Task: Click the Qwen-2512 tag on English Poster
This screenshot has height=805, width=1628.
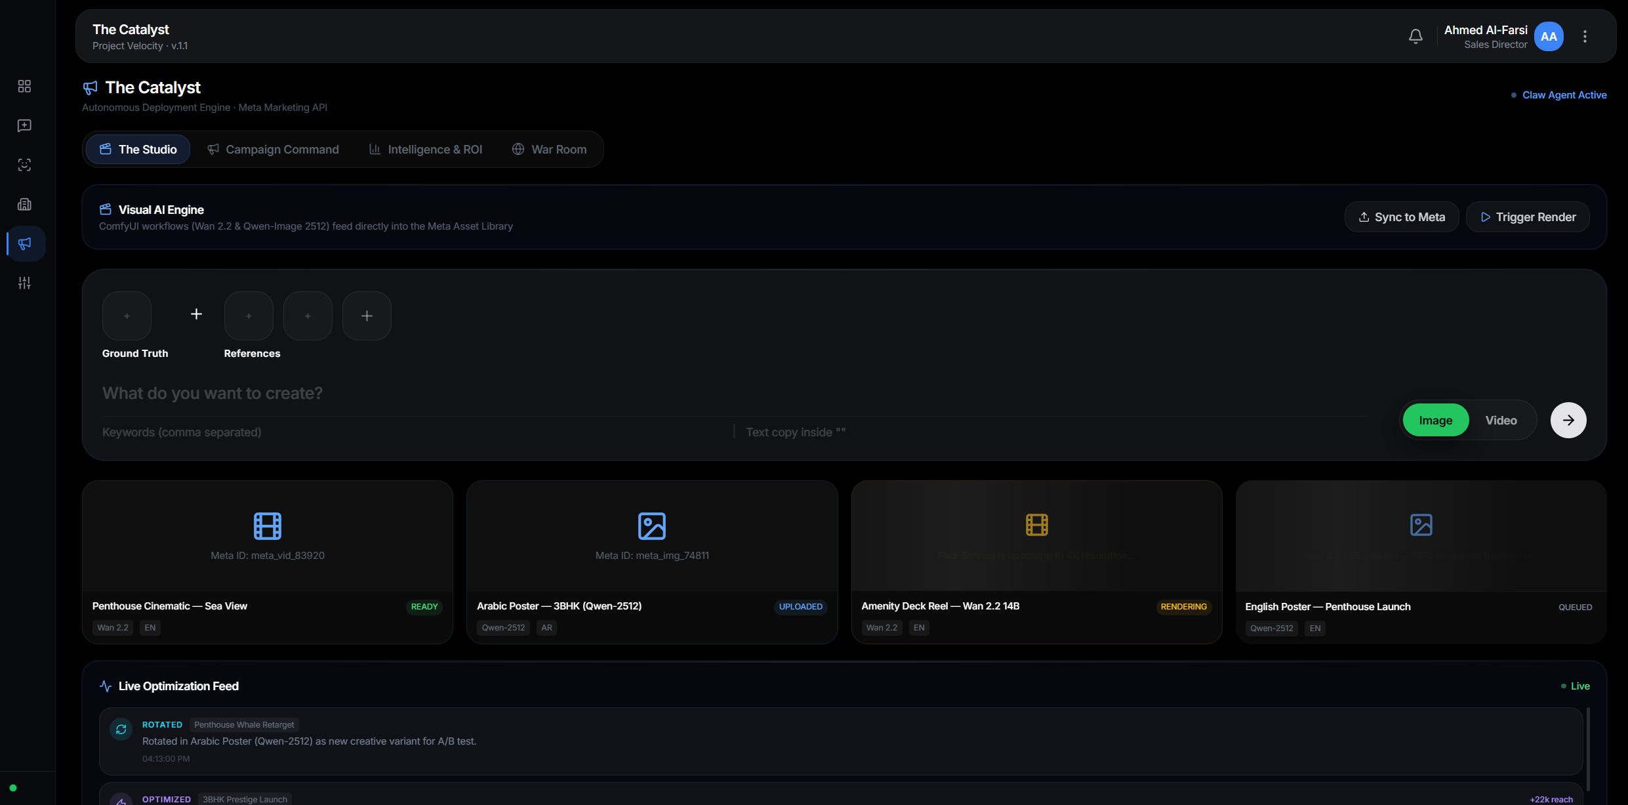Action: pyautogui.click(x=1272, y=629)
